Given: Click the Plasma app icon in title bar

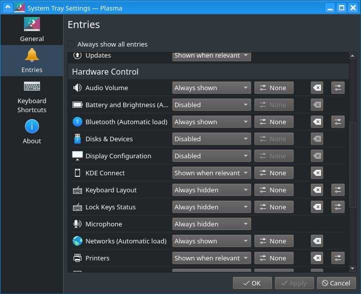Looking at the screenshot, I should 19,8.
